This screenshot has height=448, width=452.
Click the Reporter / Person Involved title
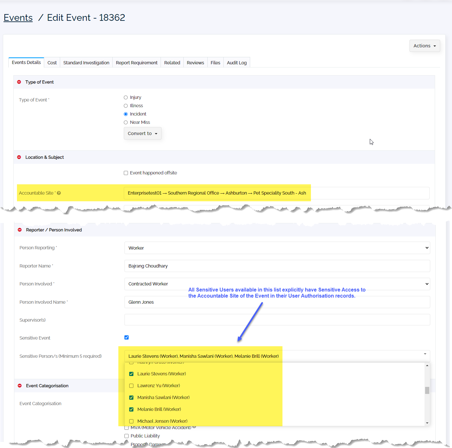[x=54, y=230]
